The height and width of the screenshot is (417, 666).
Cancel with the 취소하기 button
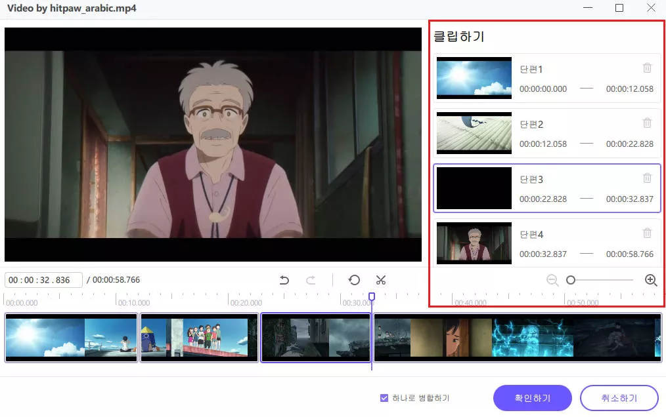pos(619,398)
